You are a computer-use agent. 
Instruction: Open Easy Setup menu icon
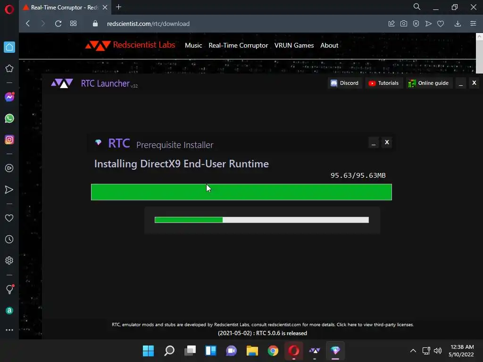[x=473, y=24]
